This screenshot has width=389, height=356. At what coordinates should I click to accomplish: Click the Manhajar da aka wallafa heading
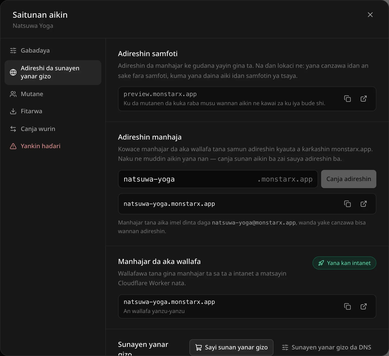pyautogui.click(x=159, y=261)
